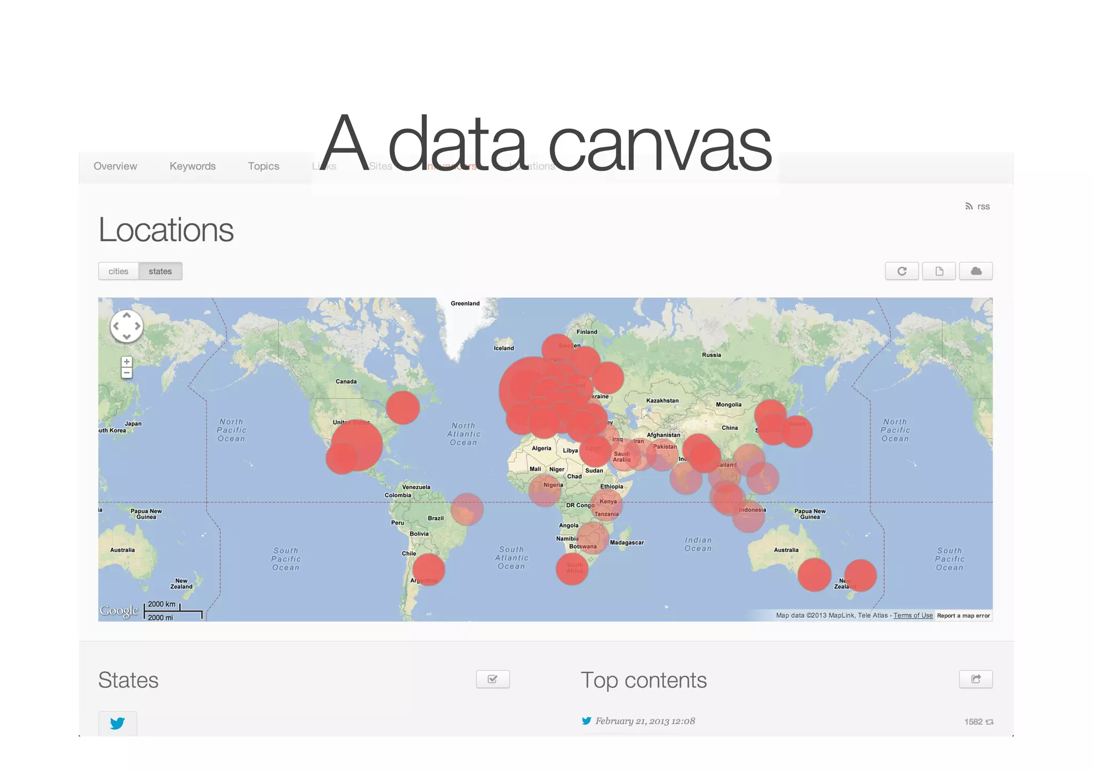Viewport: 1093px width, 772px height.
Task: Toggle the checkmark button beside States heading
Action: point(493,679)
